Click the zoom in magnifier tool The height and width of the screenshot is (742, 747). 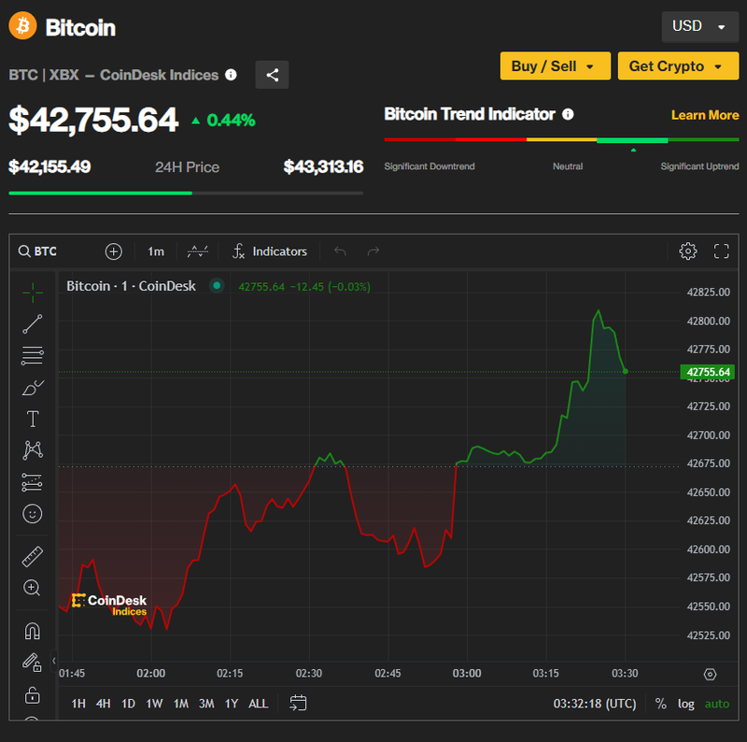click(33, 588)
